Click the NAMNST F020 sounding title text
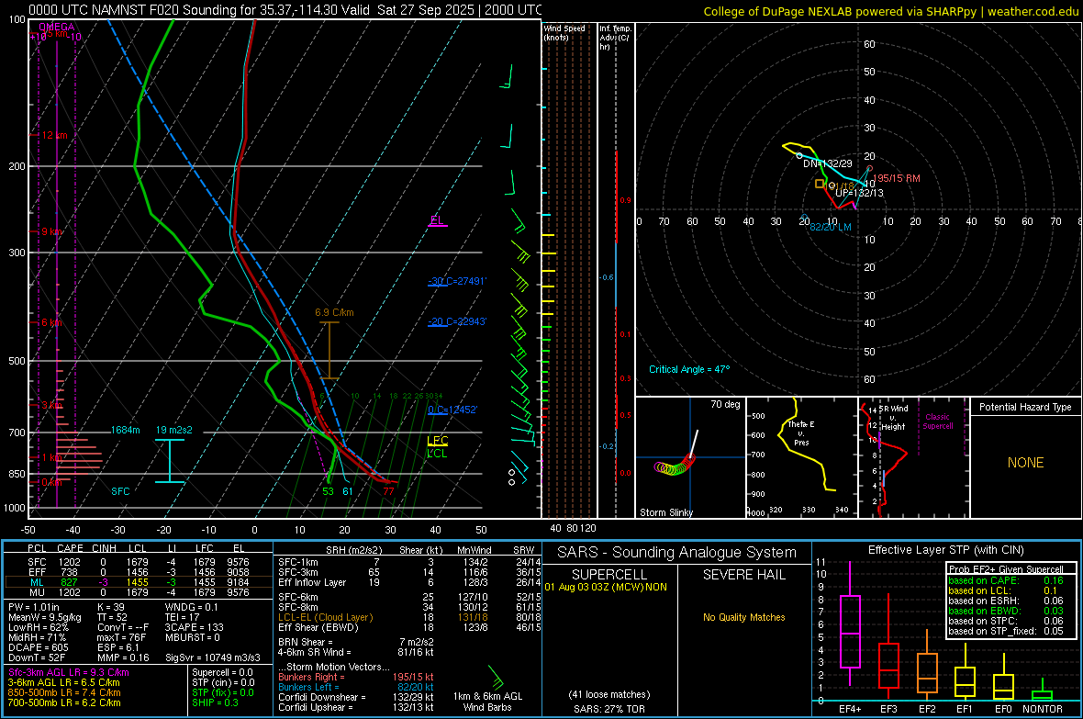1083x719 pixels. tap(285, 10)
